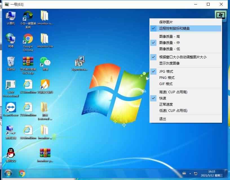Click the Show desktop strip

pyautogui.click(x=226, y=174)
